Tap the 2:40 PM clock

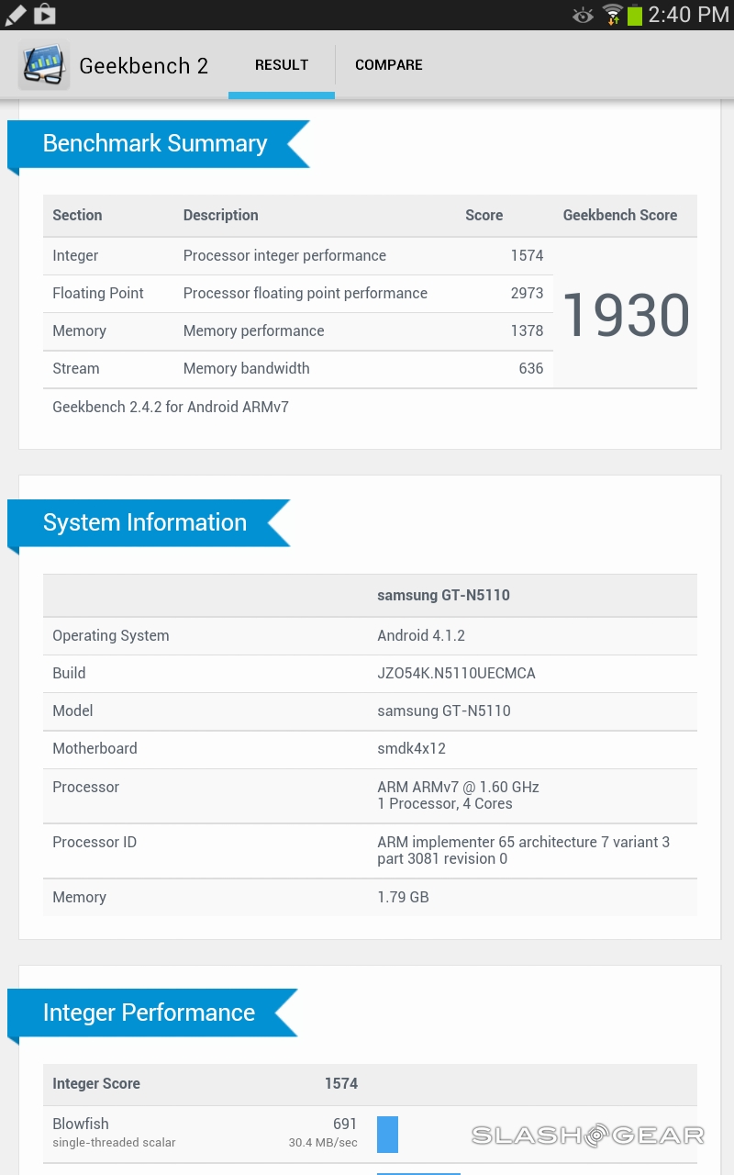click(688, 15)
